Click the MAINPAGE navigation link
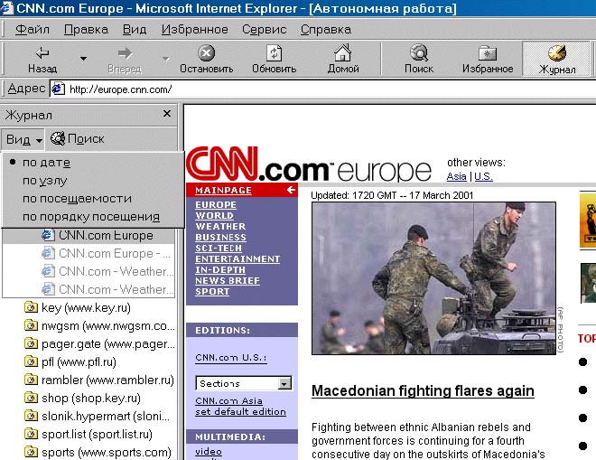This screenshot has height=460, width=596. pos(224,191)
